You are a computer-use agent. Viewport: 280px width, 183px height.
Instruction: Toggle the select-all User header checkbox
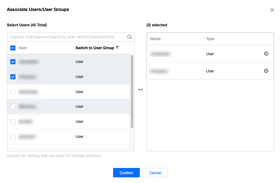[x=13, y=48]
